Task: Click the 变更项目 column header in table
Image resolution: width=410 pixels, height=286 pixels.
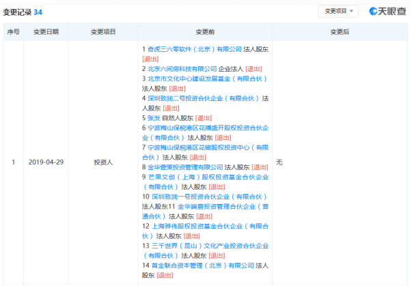Action: coord(103,32)
